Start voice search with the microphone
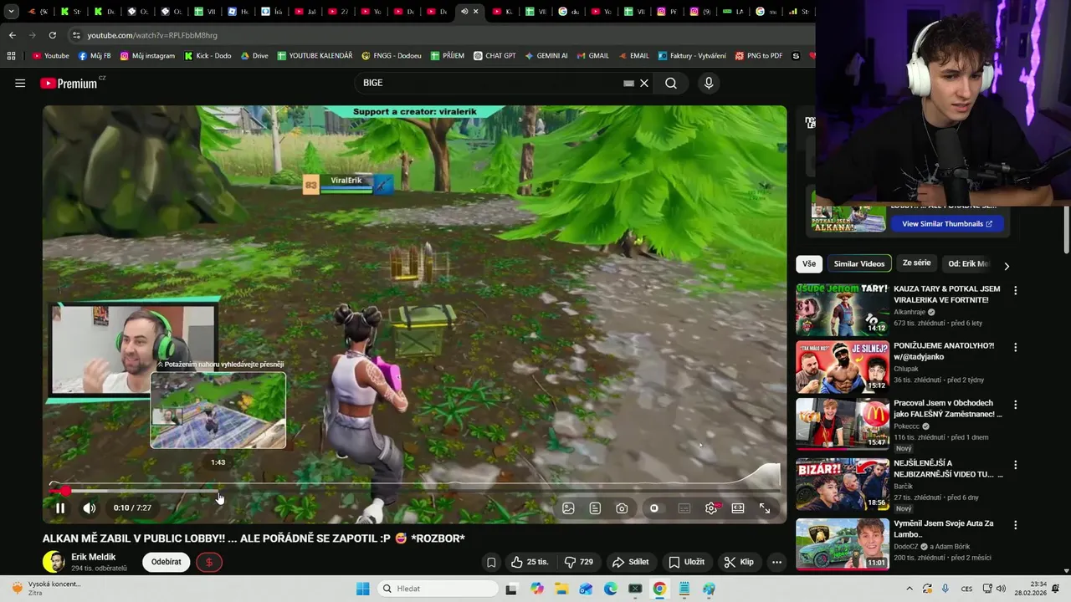 [x=709, y=83]
